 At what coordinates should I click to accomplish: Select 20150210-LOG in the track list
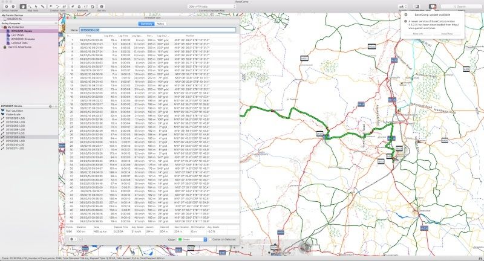coord(15,144)
